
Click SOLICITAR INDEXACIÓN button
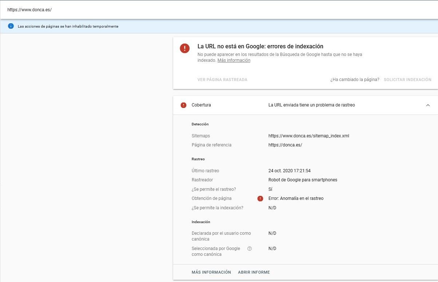[407, 80]
